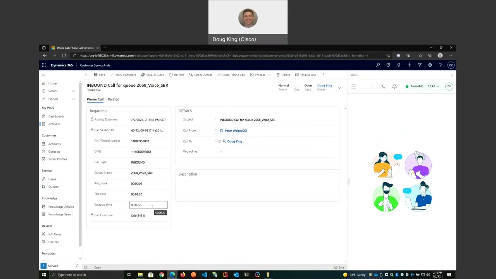Click the Windows taskbar search box
This screenshot has width=496, height=279.
[x=86, y=275]
